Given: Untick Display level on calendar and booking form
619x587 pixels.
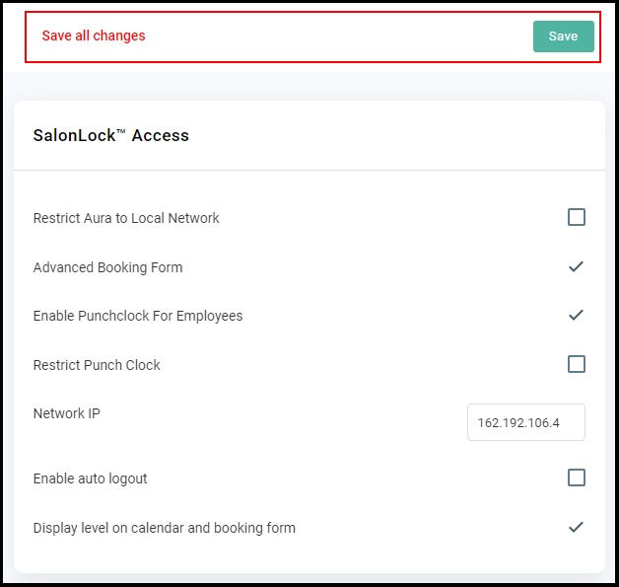Looking at the screenshot, I should [x=576, y=528].
